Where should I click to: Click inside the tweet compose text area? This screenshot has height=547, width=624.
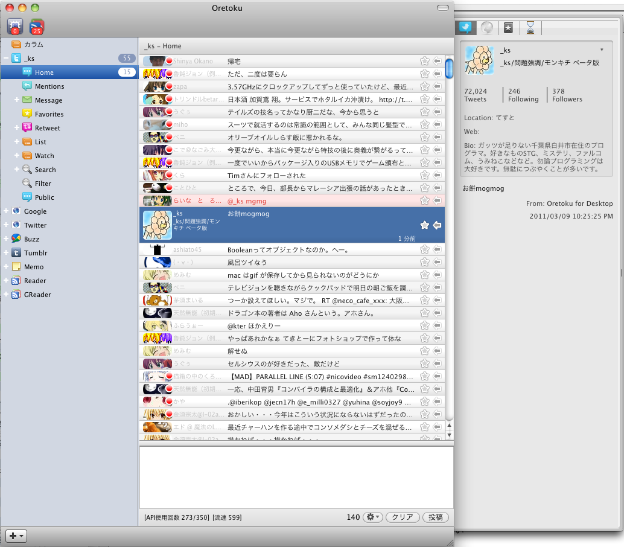[x=296, y=477]
